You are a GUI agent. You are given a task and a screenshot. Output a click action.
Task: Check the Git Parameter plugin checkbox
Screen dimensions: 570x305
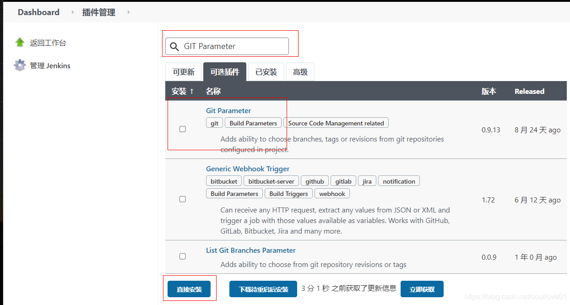[x=183, y=129]
